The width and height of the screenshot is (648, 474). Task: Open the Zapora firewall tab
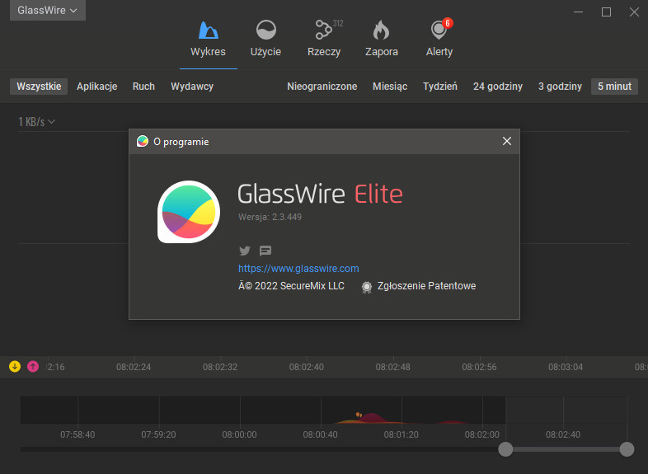coord(382,40)
